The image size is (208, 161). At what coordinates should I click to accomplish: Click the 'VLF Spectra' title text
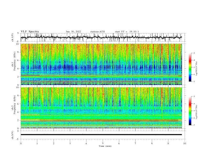[x=30, y=32]
